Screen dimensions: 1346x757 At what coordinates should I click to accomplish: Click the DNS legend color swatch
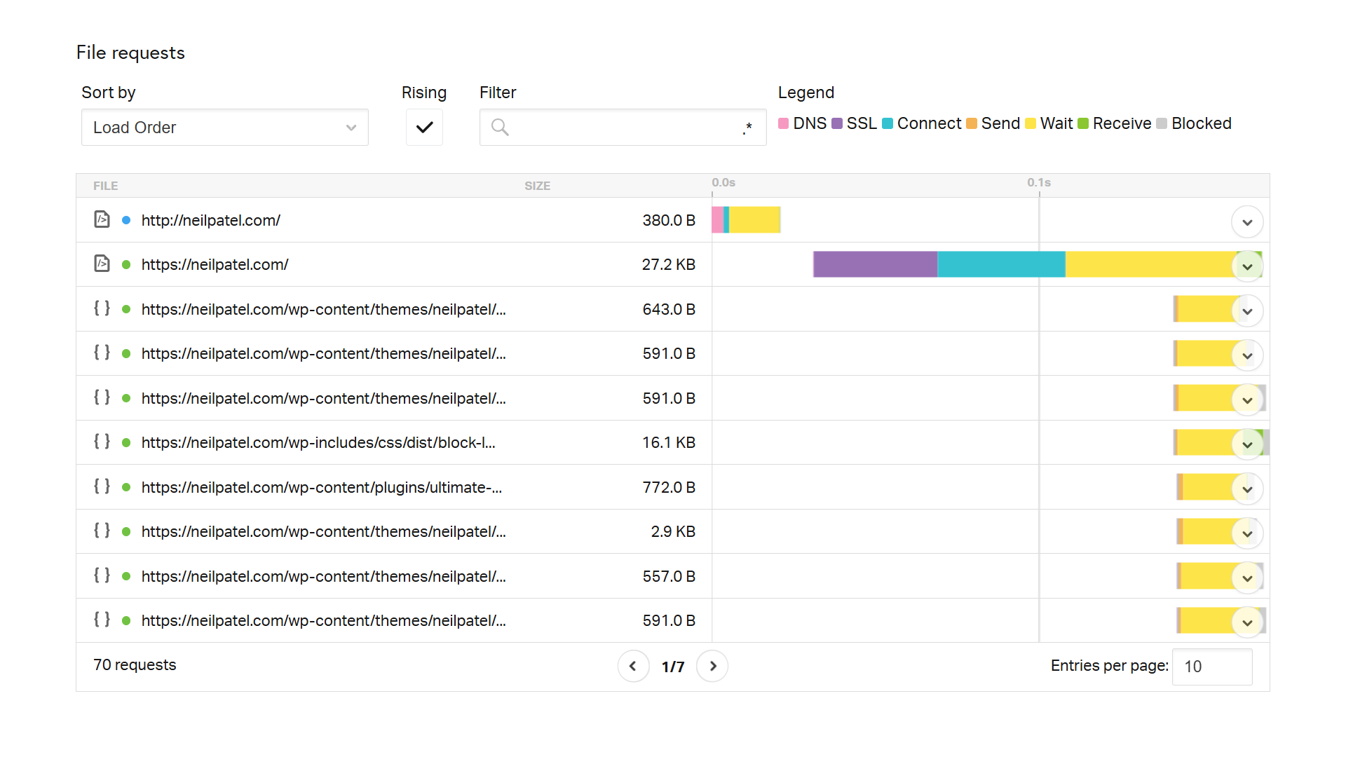(x=784, y=123)
